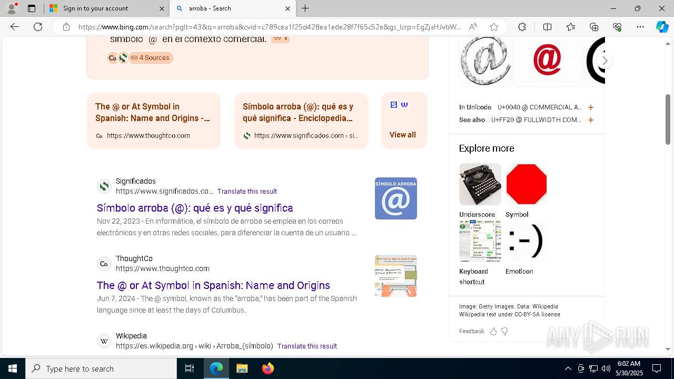Translate the Significados result
674x379 pixels.
tap(247, 191)
